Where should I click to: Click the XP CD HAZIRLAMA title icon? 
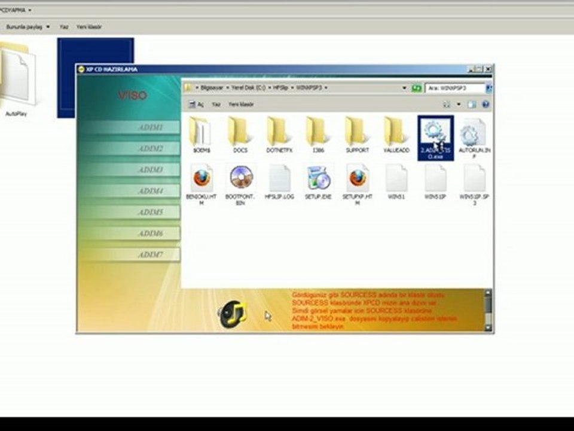pyautogui.click(x=81, y=69)
